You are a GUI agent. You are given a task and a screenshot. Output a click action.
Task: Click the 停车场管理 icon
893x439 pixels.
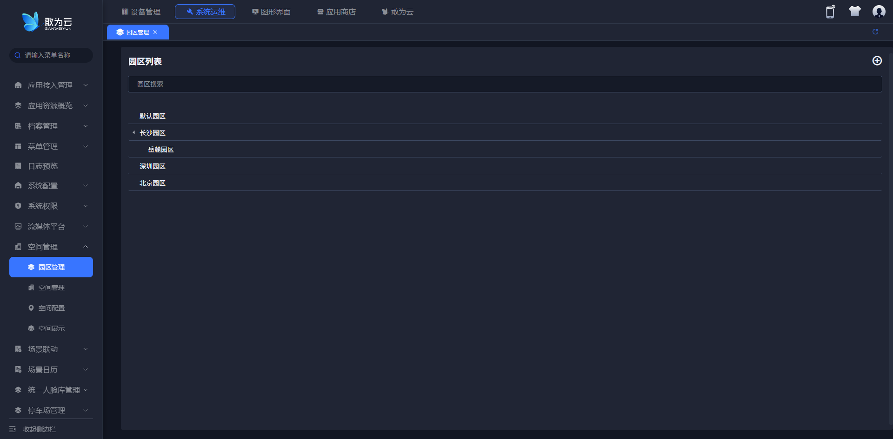[18, 410]
